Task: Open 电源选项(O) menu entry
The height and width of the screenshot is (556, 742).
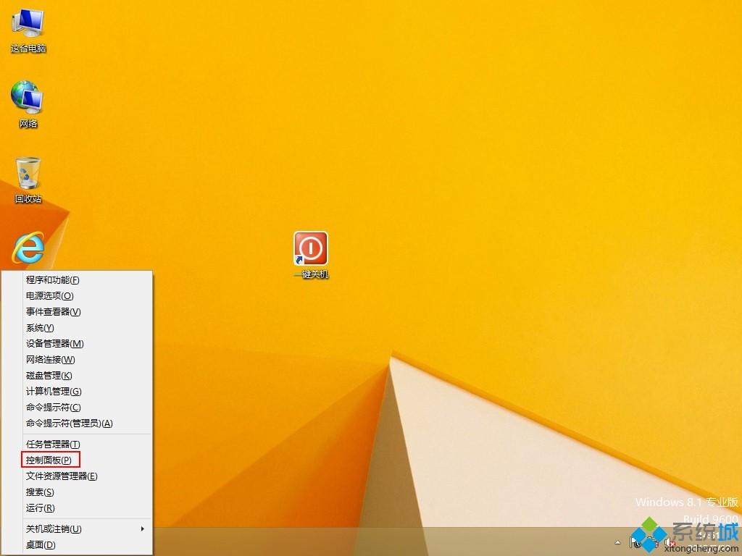Action: click(50, 296)
